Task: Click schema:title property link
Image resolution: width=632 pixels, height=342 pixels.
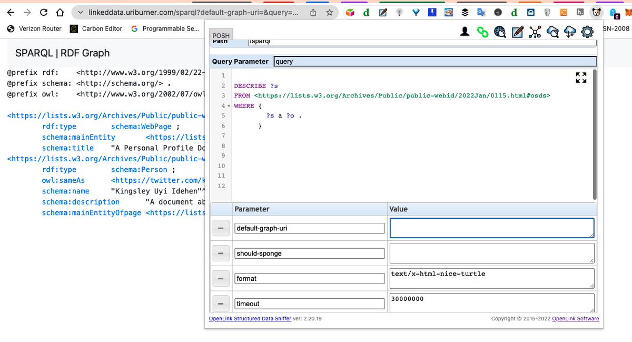Action: (68, 148)
